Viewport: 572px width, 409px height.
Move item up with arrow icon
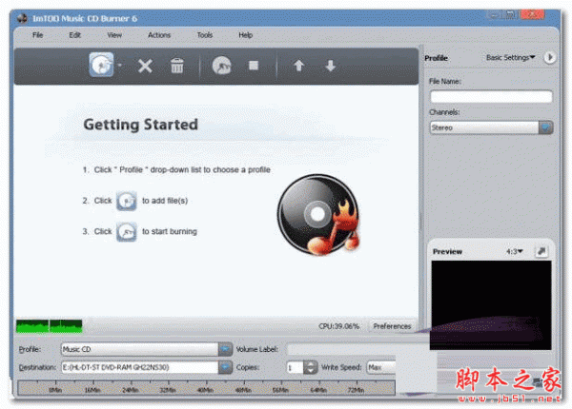click(x=298, y=66)
